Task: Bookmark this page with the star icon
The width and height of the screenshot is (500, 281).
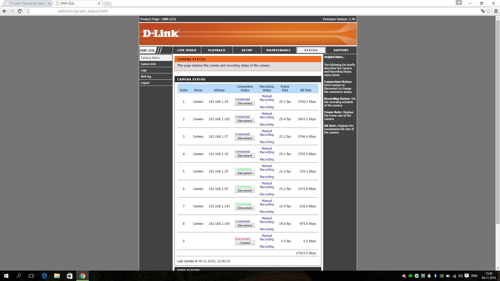Action: point(488,11)
